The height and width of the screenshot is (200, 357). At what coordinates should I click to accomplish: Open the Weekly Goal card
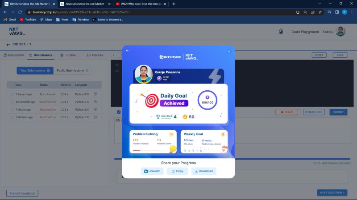[x=204, y=142]
